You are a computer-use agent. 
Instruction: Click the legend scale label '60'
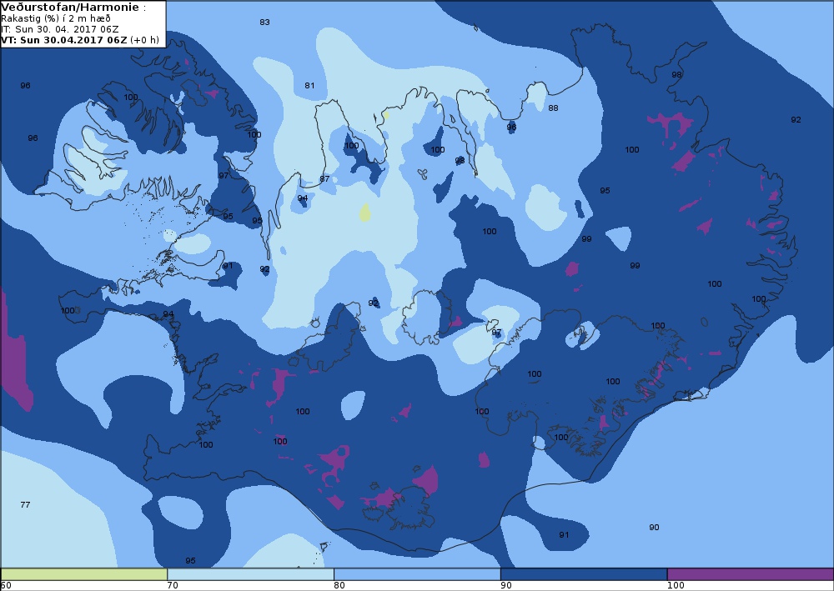pyautogui.click(x=6, y=585)
